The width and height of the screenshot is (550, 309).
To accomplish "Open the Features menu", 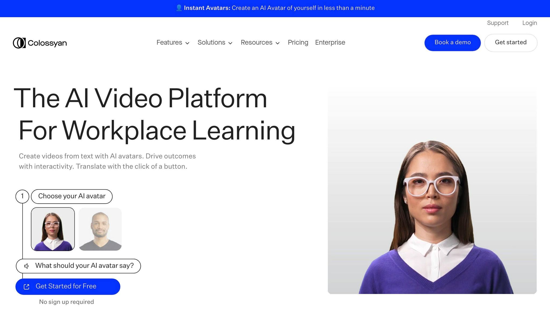I will (x=173, y=43).
